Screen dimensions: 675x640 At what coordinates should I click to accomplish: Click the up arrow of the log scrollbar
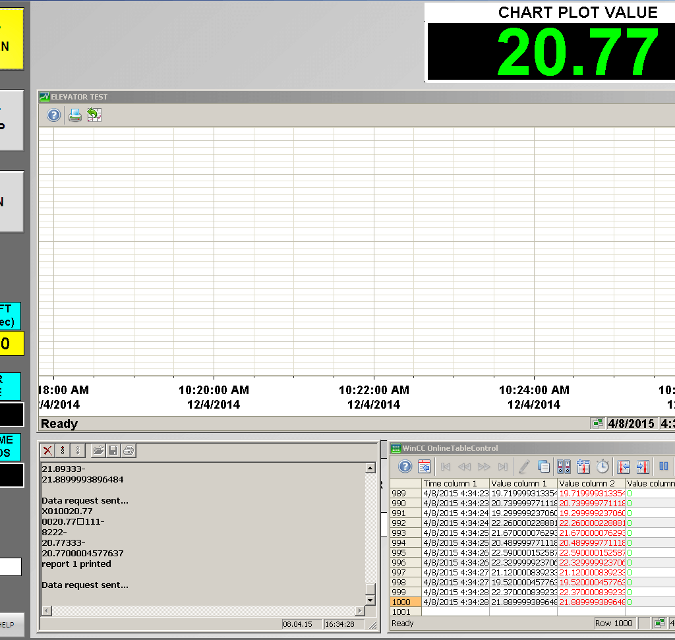370,468
